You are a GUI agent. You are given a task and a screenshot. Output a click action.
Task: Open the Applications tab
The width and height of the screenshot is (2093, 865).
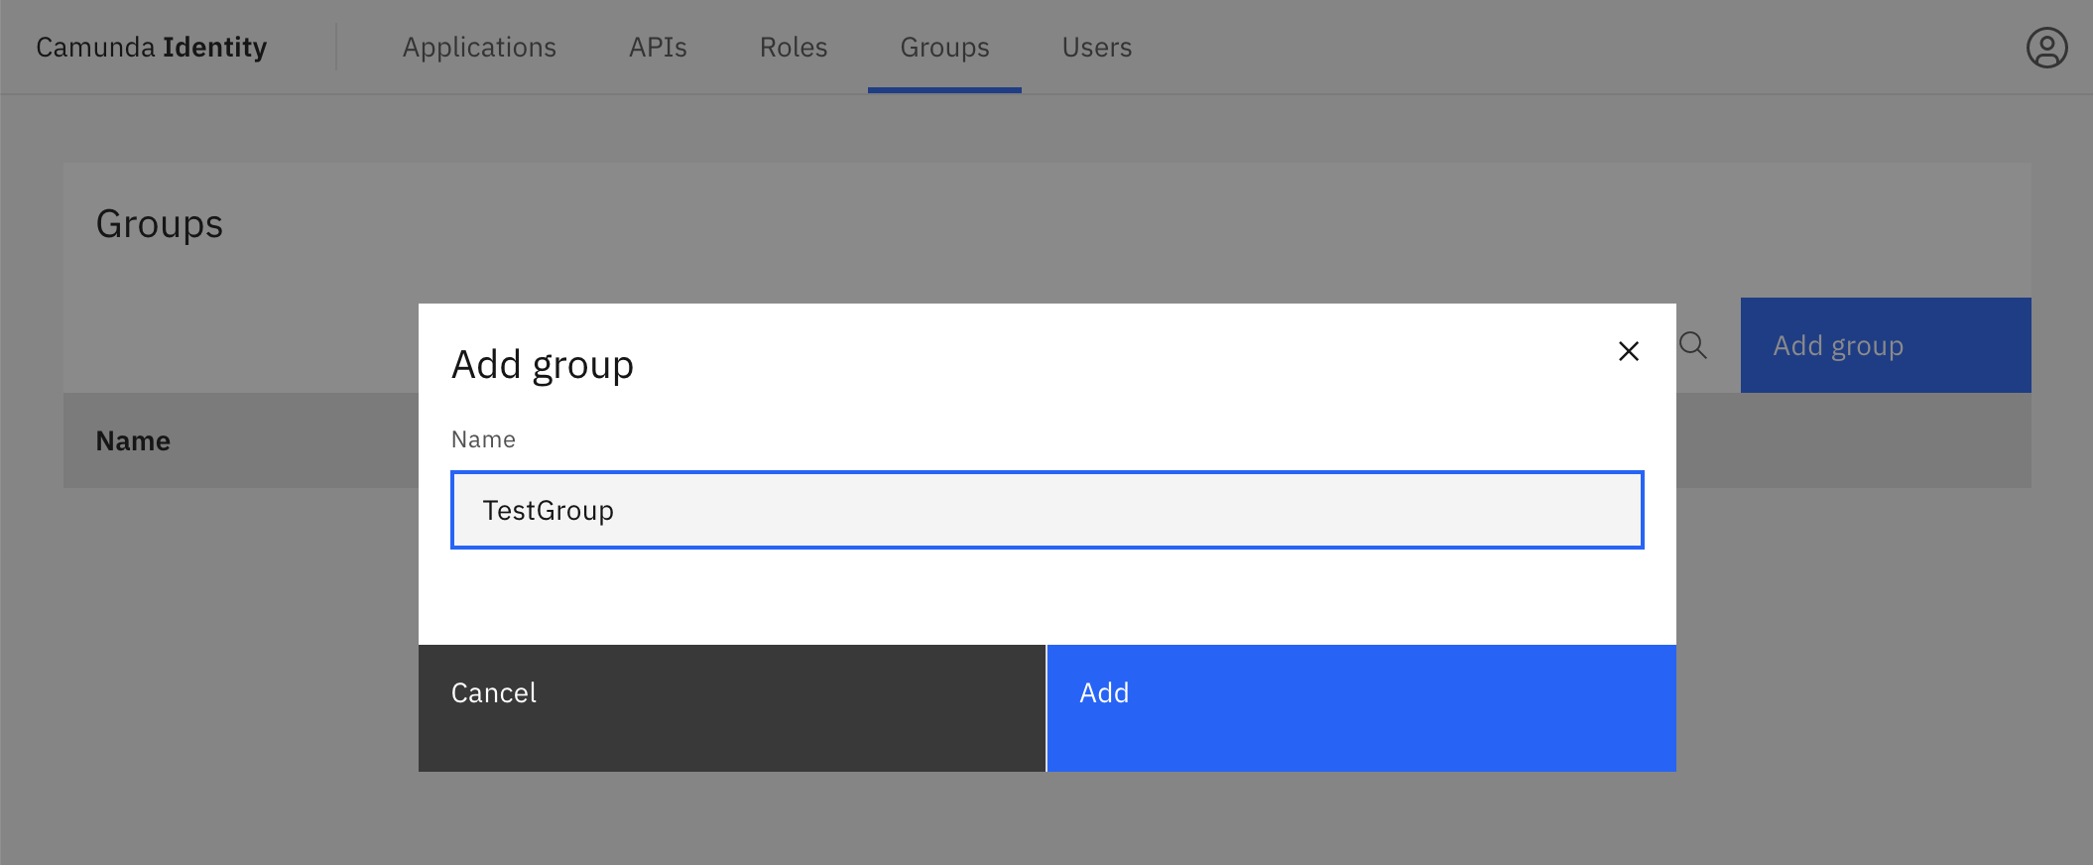pos(479,48)
